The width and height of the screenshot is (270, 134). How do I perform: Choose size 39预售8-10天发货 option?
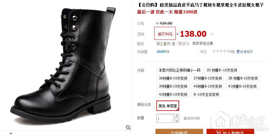tap(173, 86)
